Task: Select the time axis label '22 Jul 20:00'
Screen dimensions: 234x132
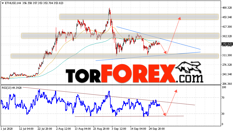Action: click(45, 129)
